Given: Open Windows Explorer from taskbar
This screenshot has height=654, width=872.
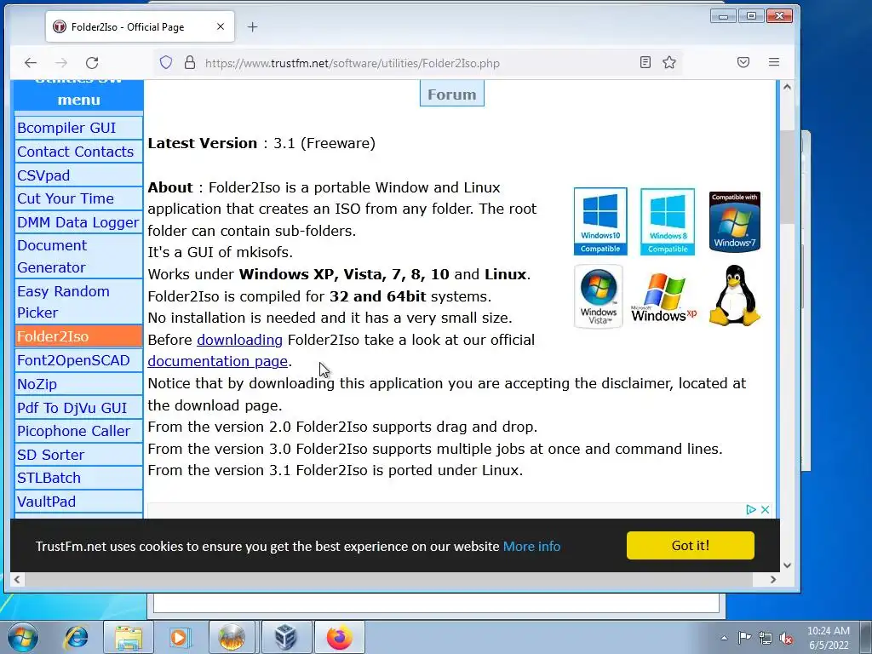Looking at the screenshot, I should tap(129, 637).
